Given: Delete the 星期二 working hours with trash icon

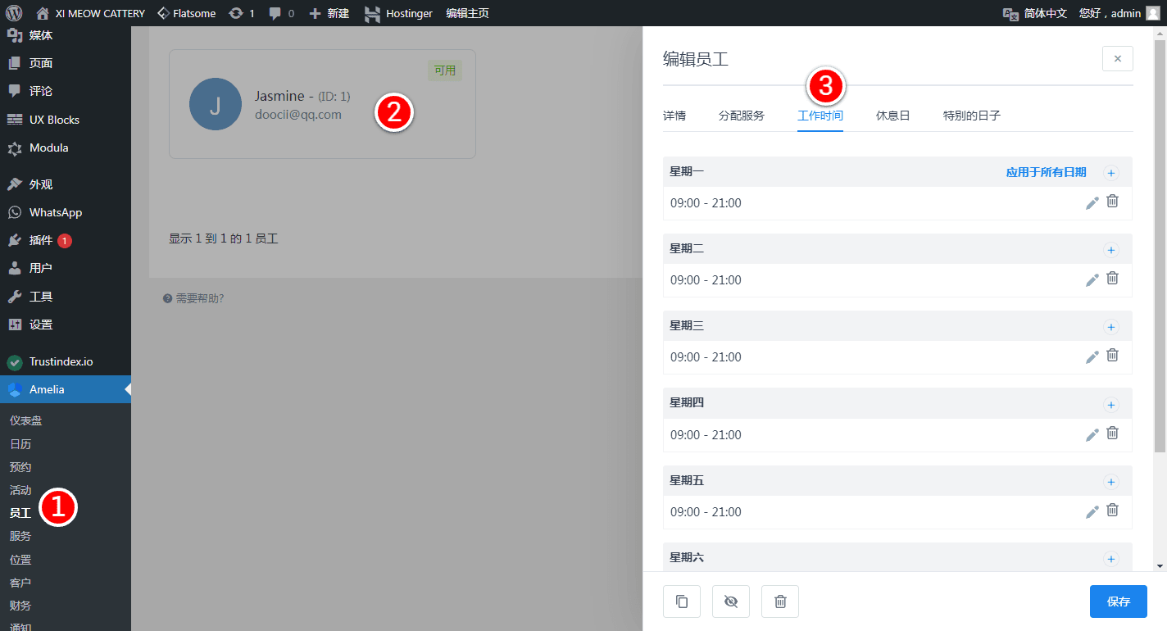Looking at the screenshot, I should (x=1112, y=279).
